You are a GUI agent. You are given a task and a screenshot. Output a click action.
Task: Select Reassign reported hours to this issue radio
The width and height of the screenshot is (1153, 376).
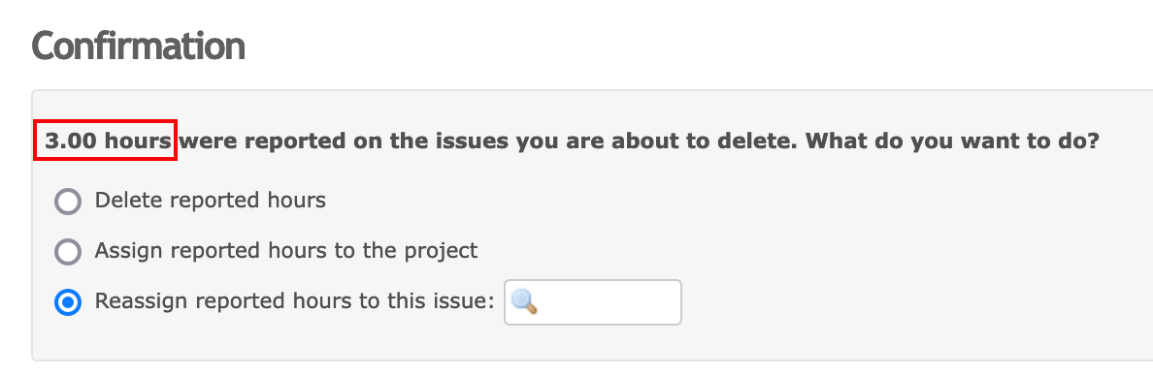point(68,302)
